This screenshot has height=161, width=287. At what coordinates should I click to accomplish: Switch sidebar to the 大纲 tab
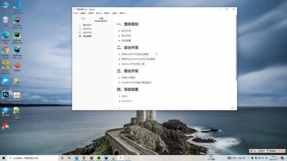tap(101, 19)
